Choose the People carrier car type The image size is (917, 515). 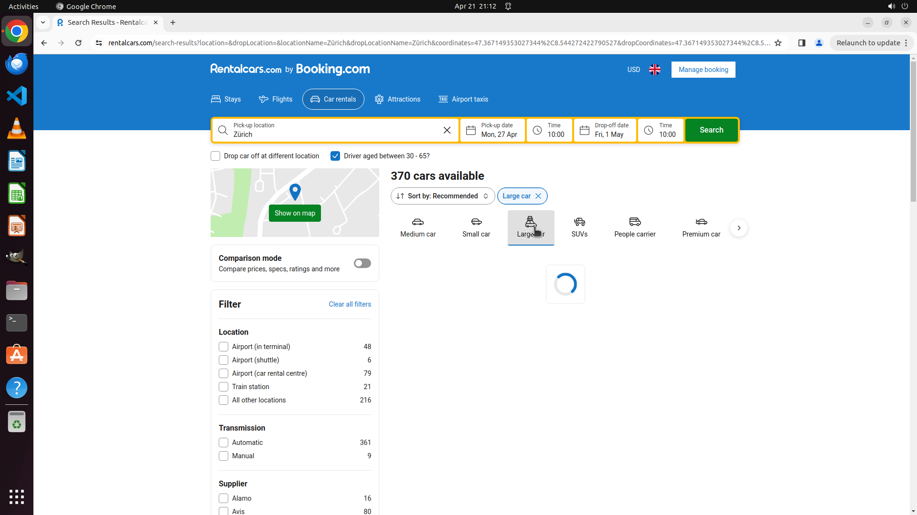[x=635, y=227]
